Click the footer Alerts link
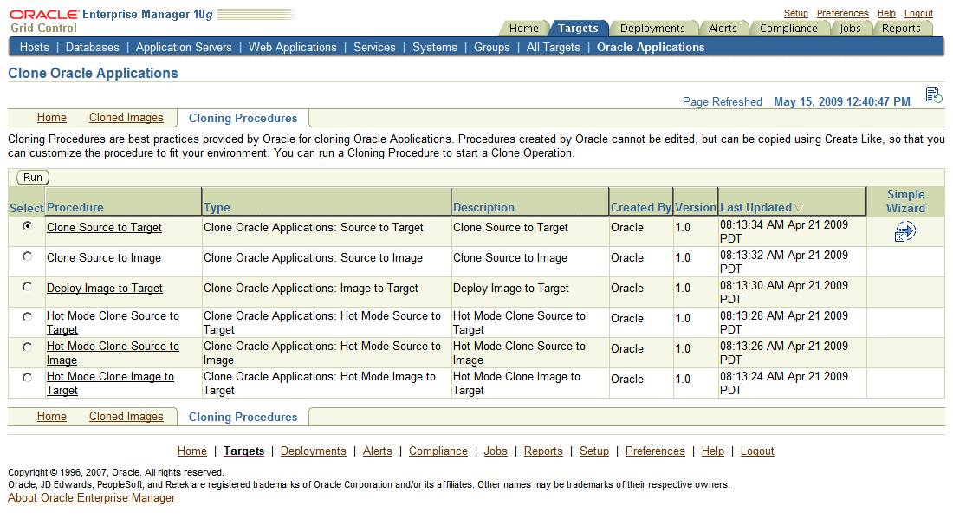This screenshot has height=519, width=953. coord(378,451)
